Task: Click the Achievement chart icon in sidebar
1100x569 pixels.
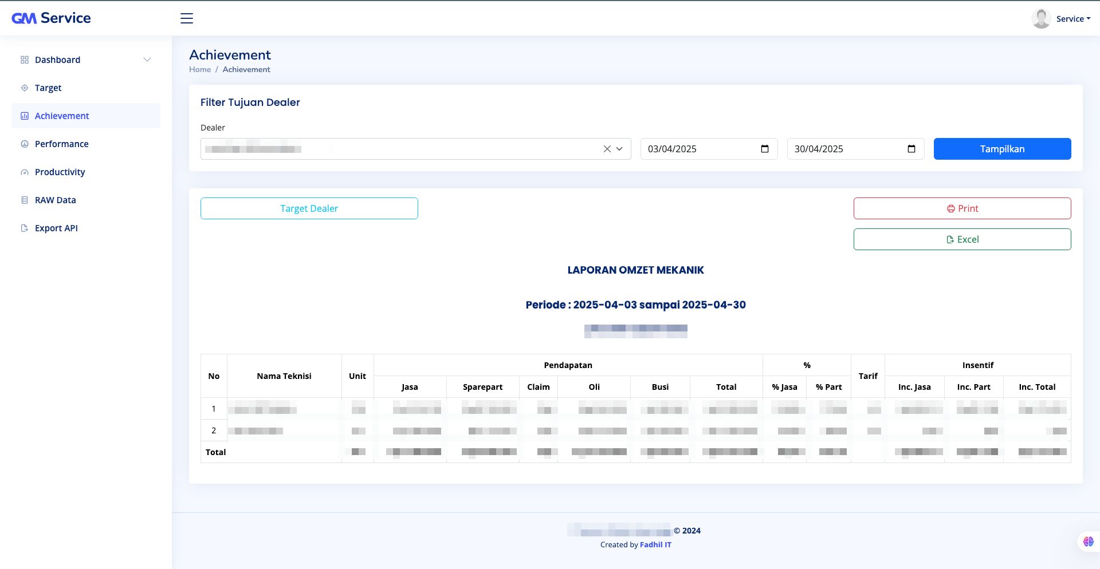Action: (x=25, y=116)
